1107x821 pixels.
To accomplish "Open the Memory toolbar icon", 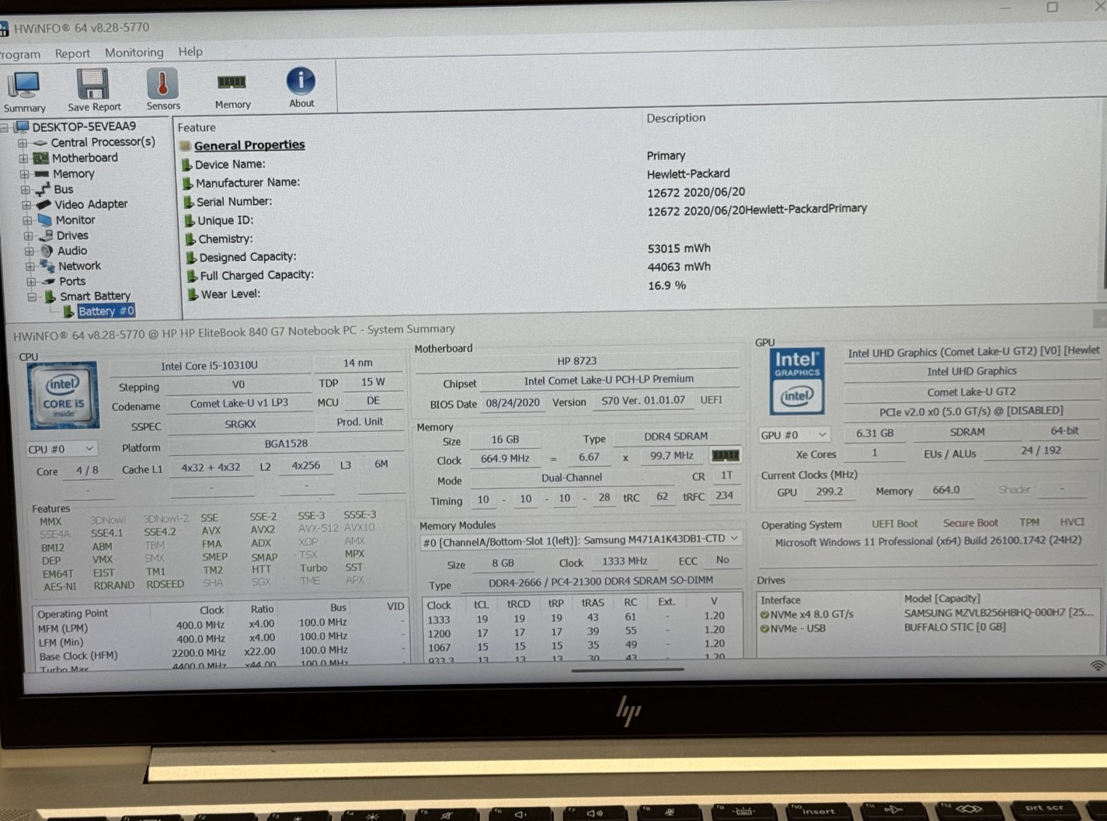I will (x=232, y=92).
